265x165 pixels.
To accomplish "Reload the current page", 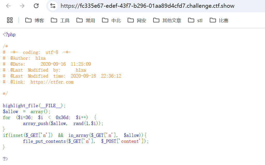I will point(36,6).
